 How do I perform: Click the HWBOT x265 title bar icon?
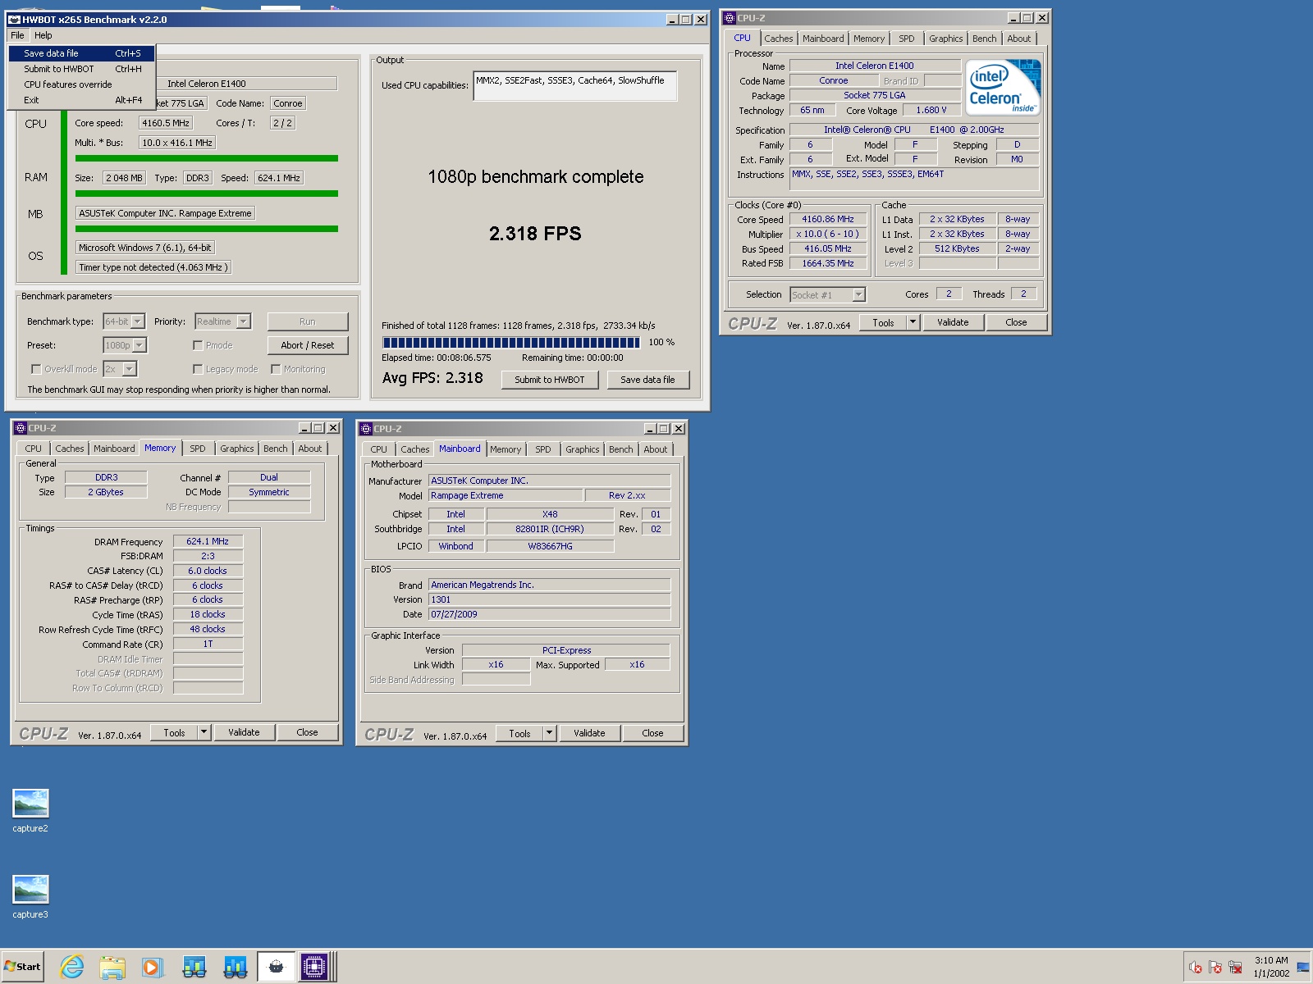tap(14, 20)
